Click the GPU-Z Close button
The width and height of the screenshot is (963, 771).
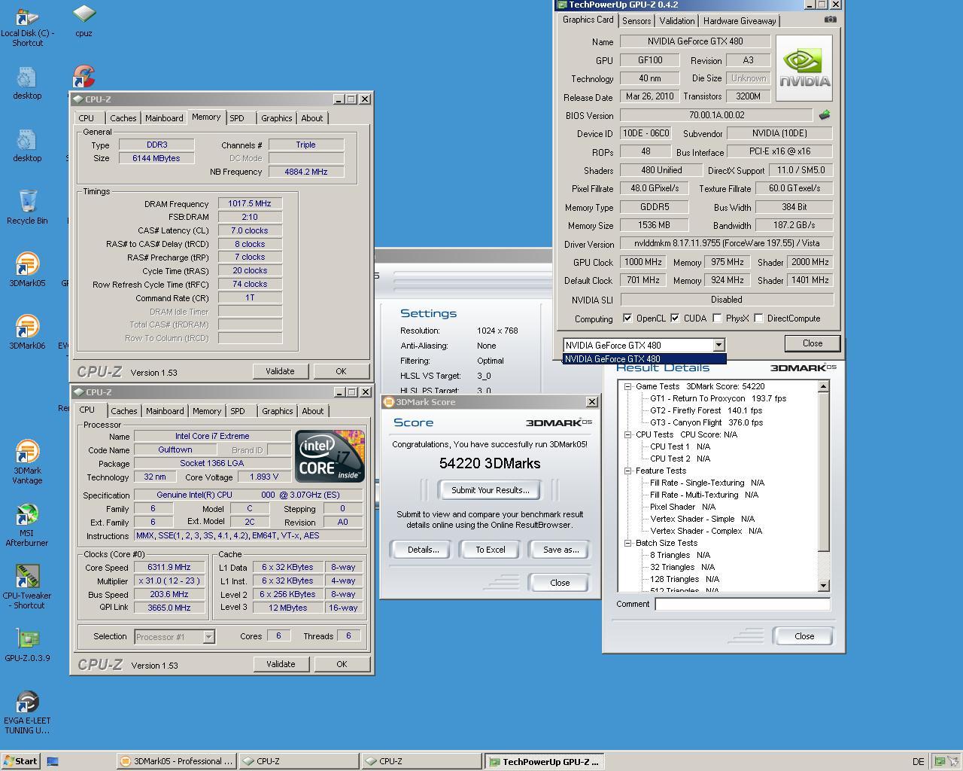tap(813, 343)
